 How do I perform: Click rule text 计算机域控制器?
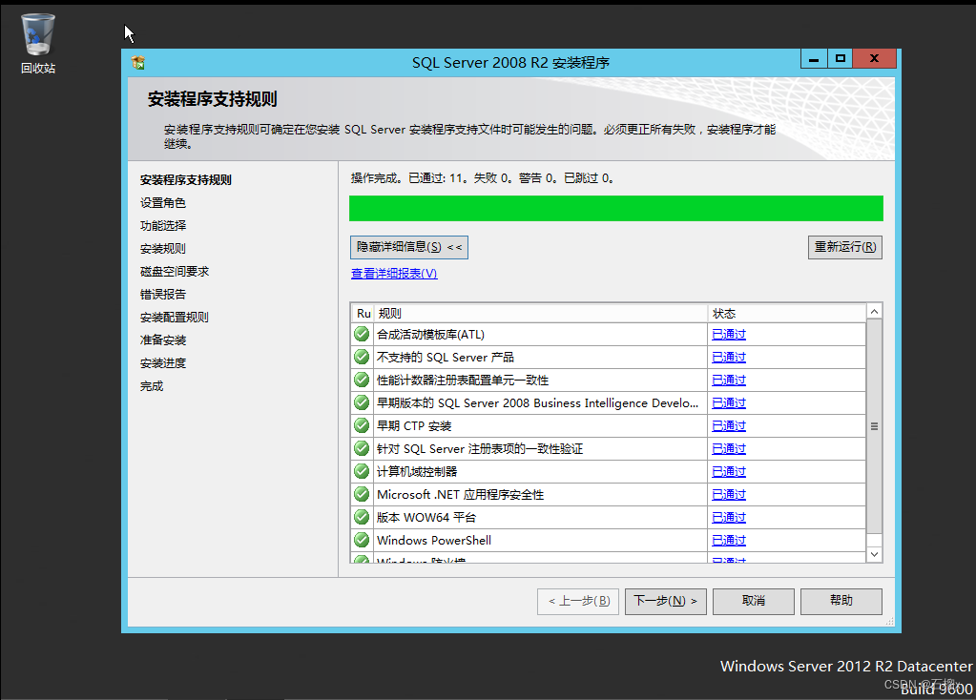[x=417, y=471]
